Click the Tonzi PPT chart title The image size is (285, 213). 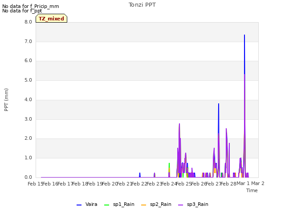tap(142, 5)
